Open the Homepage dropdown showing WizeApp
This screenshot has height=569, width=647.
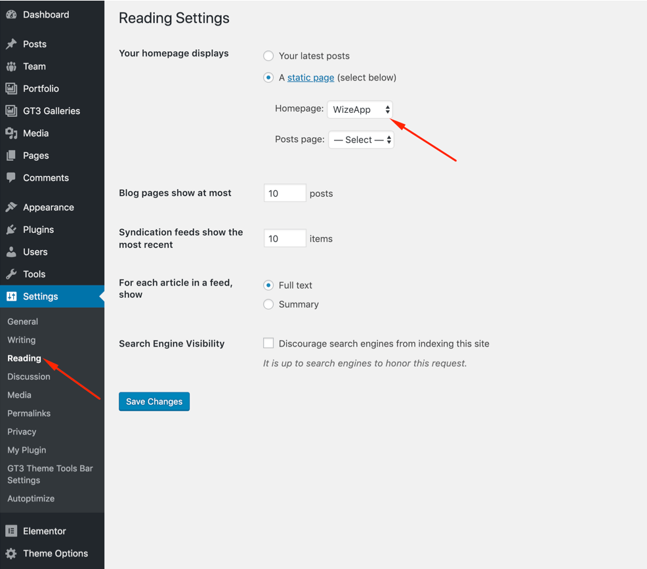360,110
